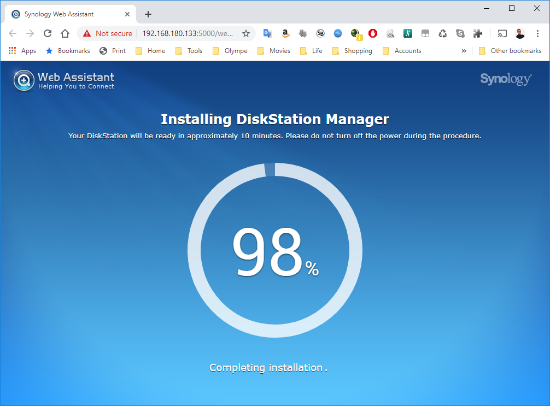Click the Web Assistant logo icon
This screenshot has width=550, height=406.
pyautogui.click(x=24, y=80)
